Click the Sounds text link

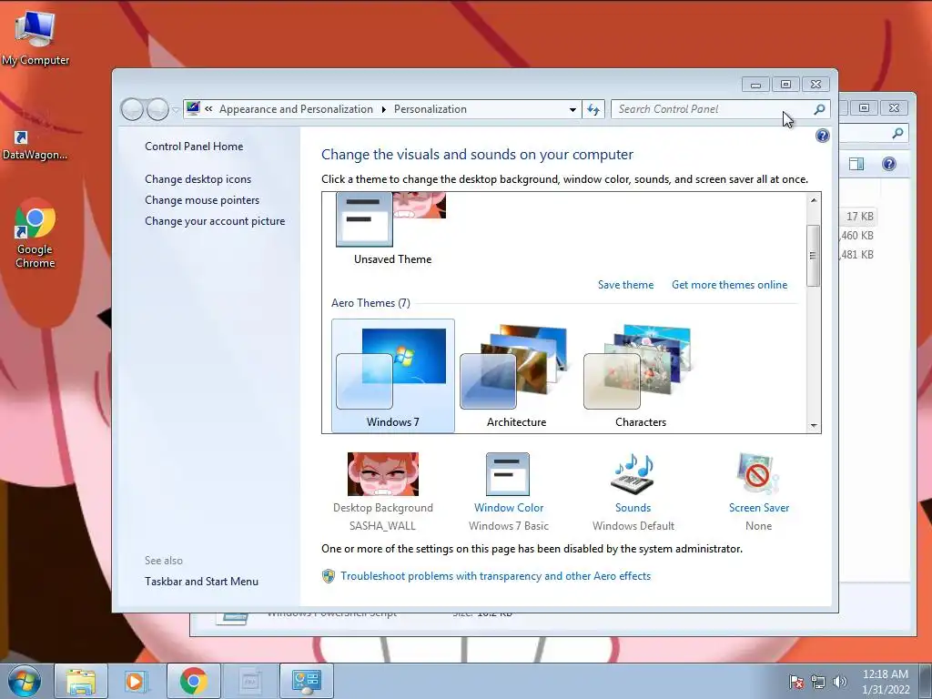(633, 508)
